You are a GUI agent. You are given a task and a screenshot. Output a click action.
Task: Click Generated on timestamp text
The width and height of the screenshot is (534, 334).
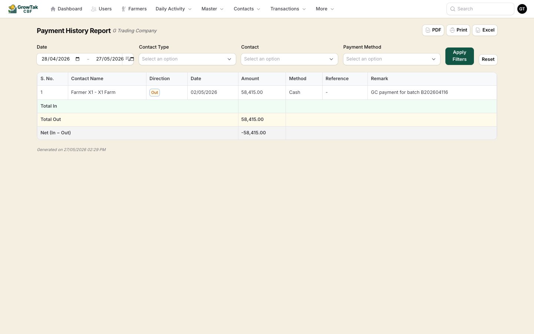tap(71, 150)
